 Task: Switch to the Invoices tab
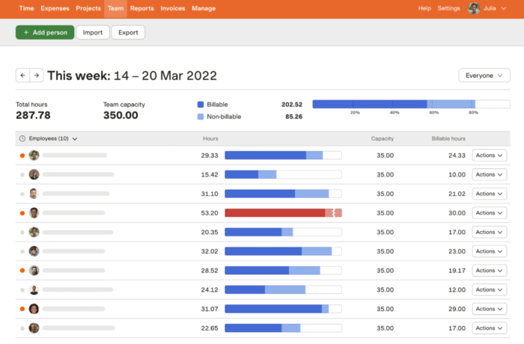(x=173, y=8)
